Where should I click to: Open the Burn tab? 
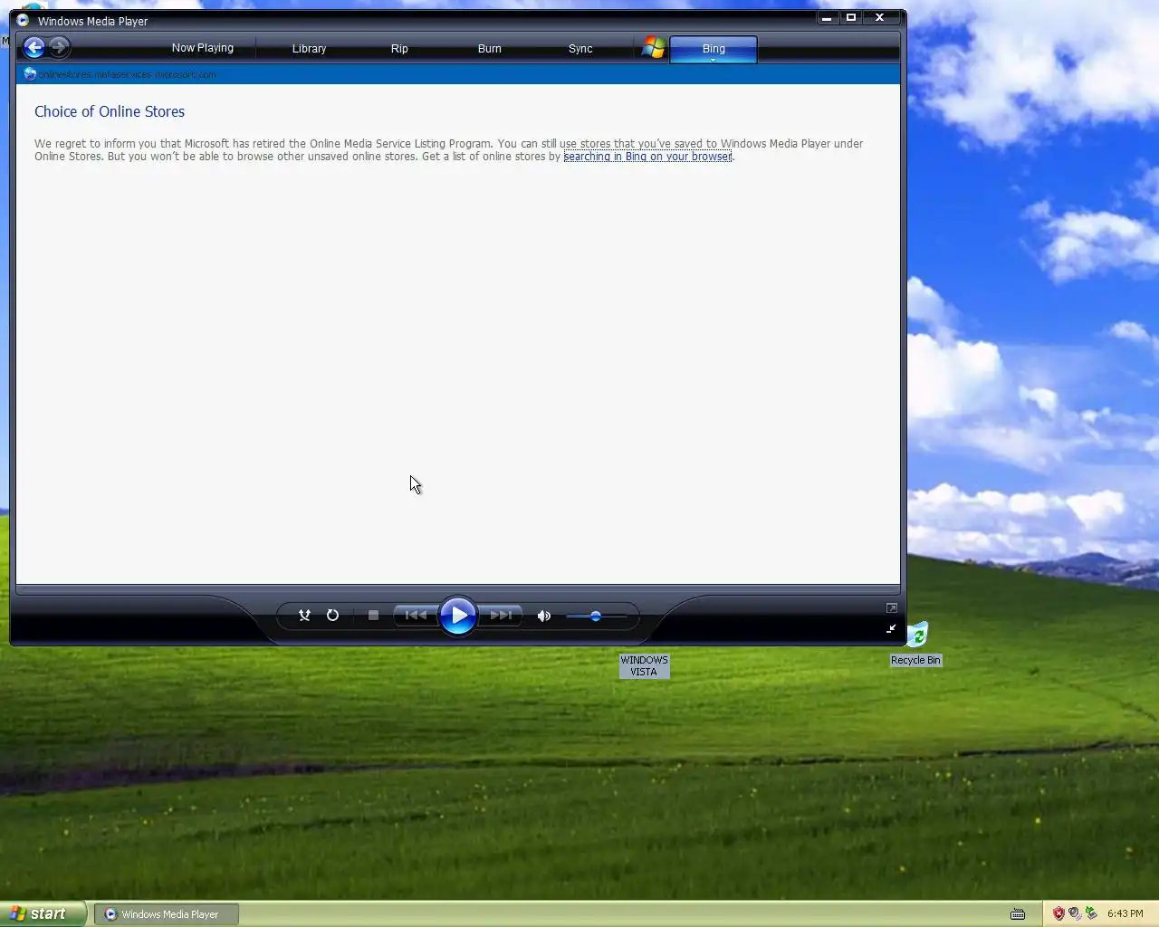[x=490, y=48]
